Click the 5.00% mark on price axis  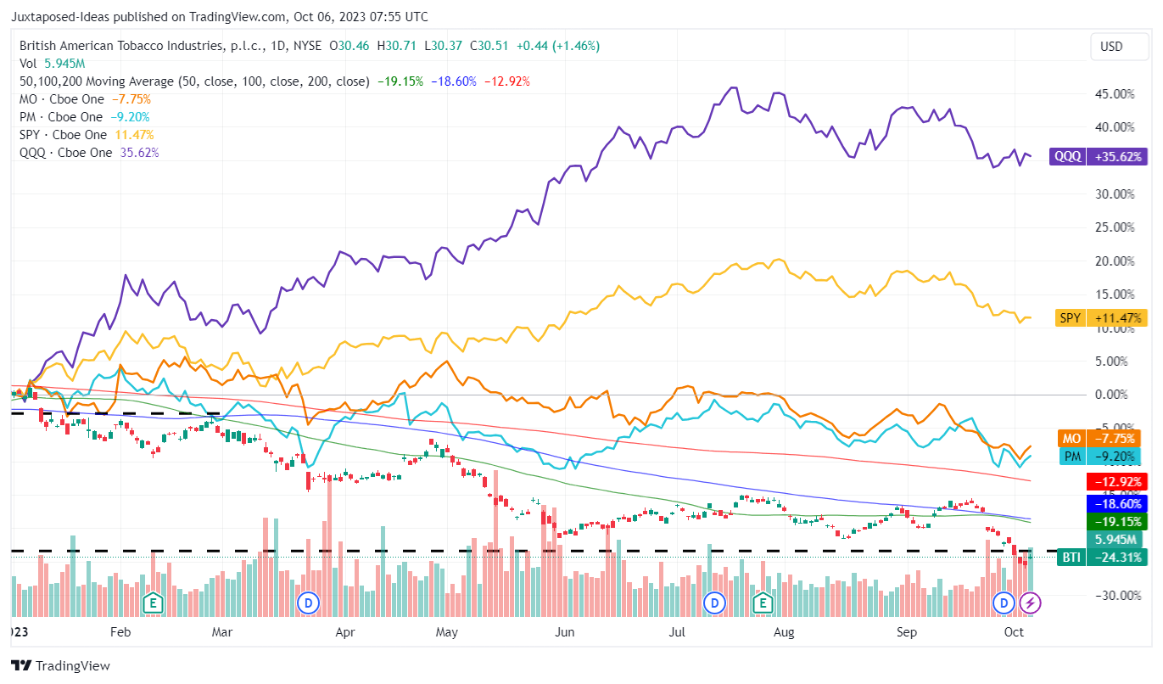pyautogui.click(x=1111, y=361)
